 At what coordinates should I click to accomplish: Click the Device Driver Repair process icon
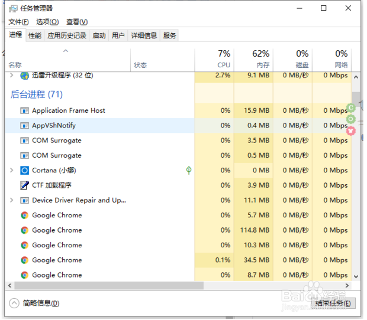25,200
